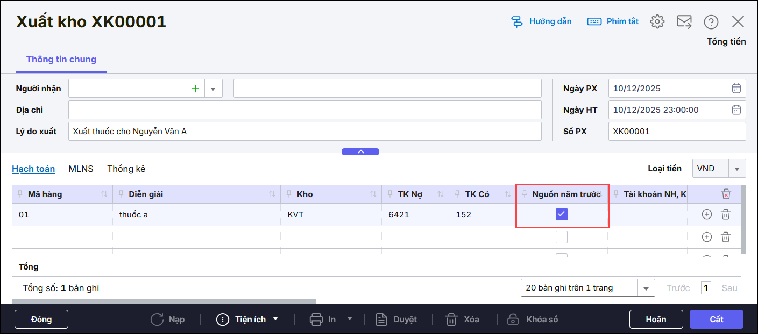Open records-per-page dropdown
Image resolution: width=758 pixels, height=334 pixels.
646,288
